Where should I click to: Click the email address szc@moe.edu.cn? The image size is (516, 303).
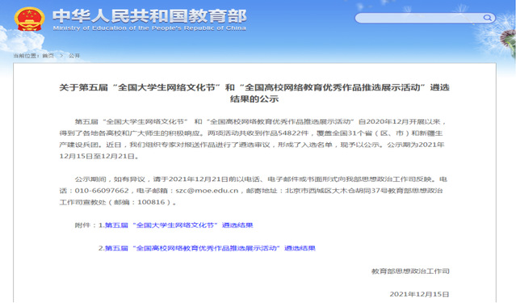(207, 191)
